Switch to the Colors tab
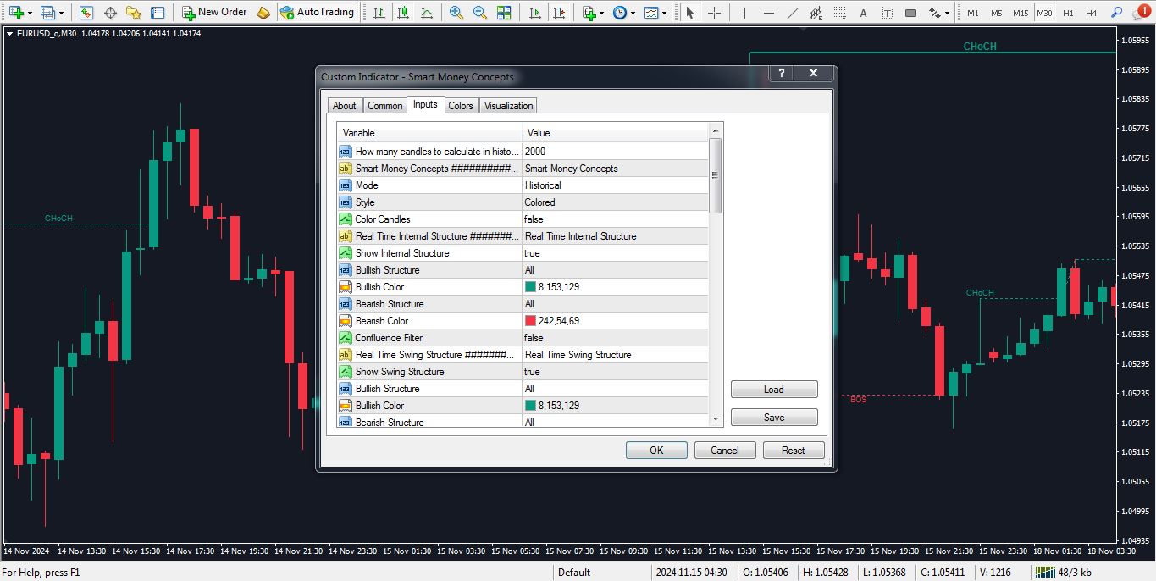Screen dimensions: 1156x581 [461, 106]
